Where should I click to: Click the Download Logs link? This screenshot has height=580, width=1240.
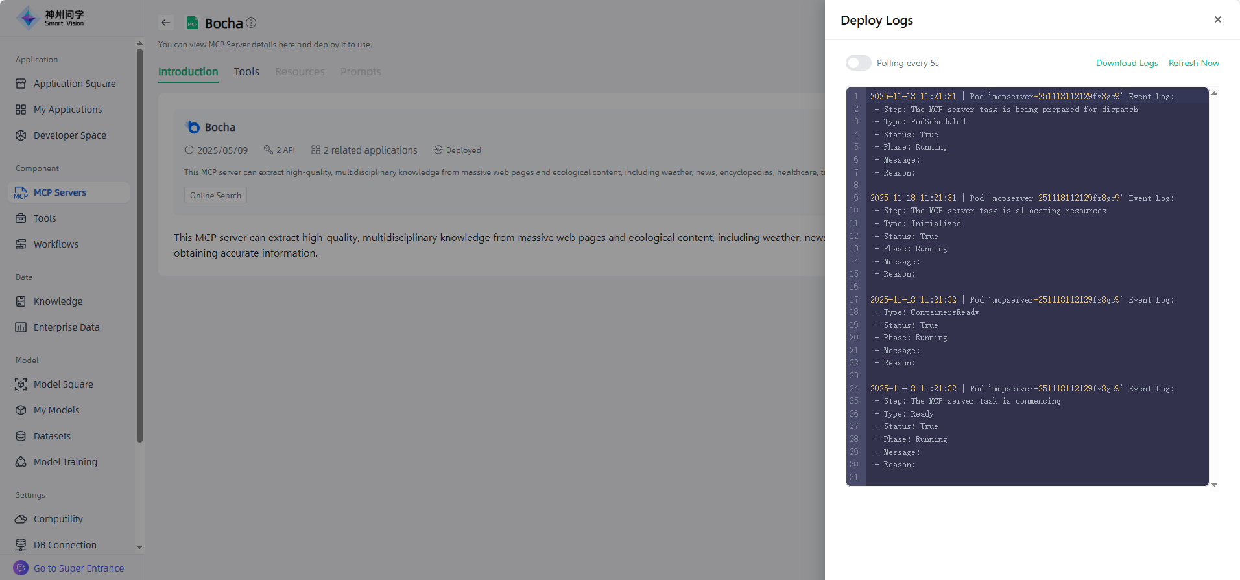[x=1127, y=63]
